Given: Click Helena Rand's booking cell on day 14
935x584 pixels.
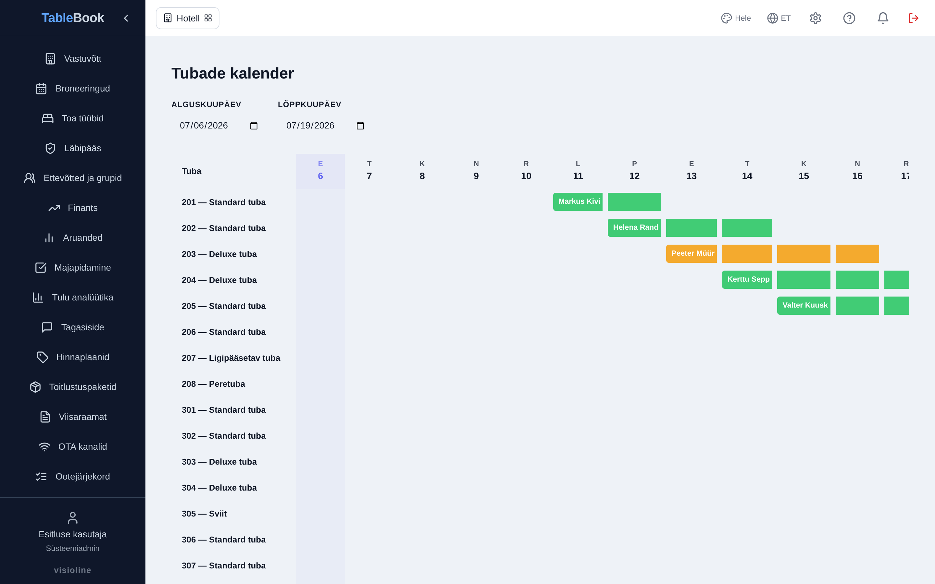Looking at the screenshot, I should pos(747,227).
